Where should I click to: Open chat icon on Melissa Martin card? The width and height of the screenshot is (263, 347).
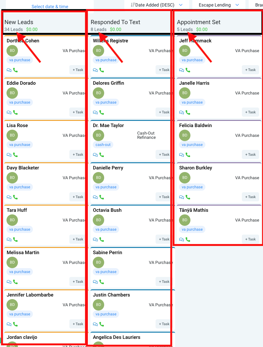(9, 282)
